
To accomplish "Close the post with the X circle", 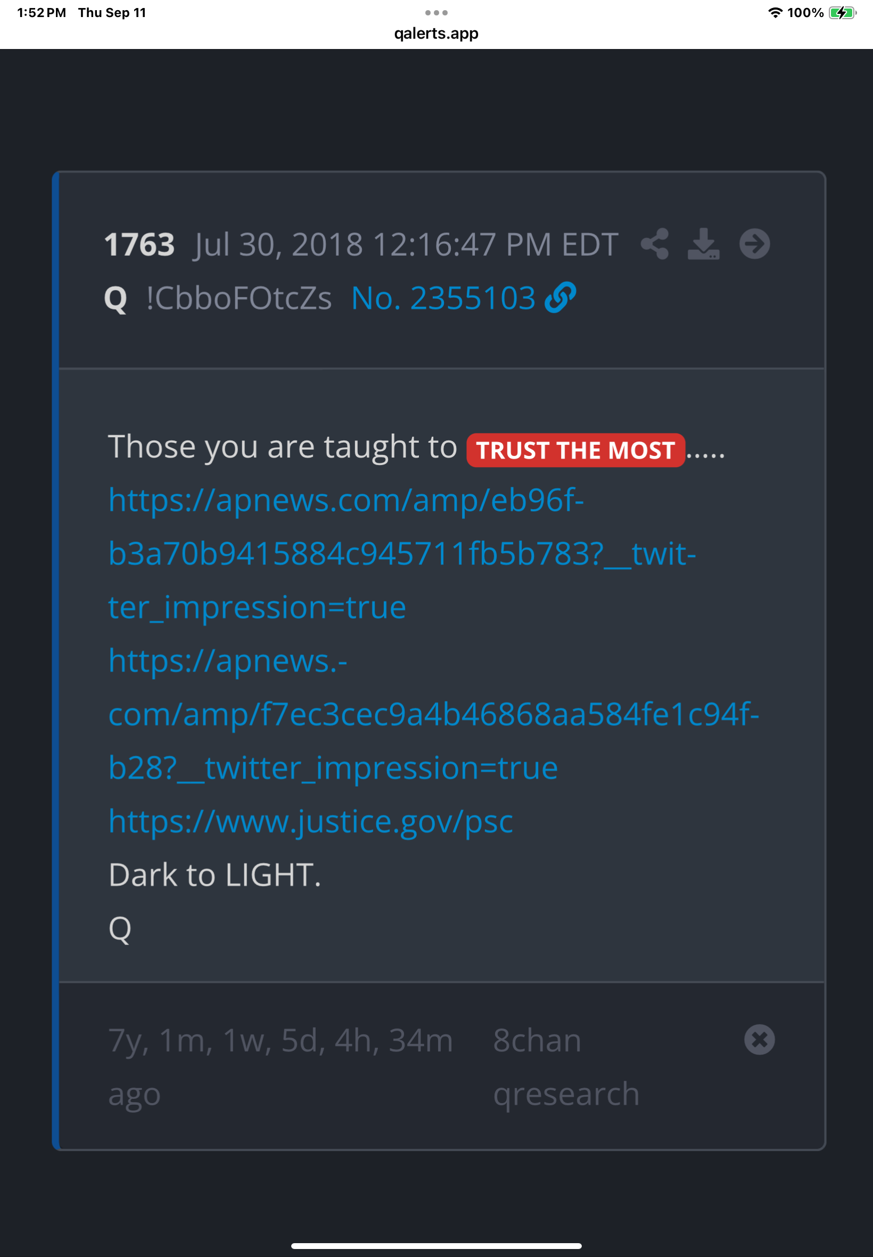I will click(x=759, y=1039).
